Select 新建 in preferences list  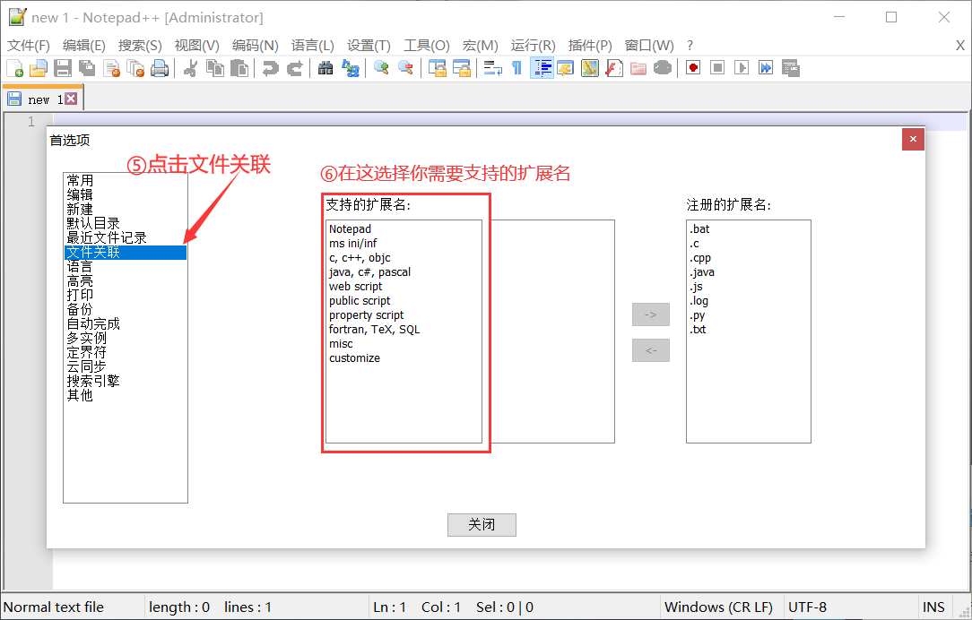[126, 209]
